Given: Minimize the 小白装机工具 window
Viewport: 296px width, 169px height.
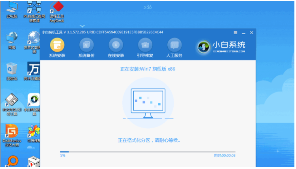Looking at the screenshot, I should click(x=244, y=33).
